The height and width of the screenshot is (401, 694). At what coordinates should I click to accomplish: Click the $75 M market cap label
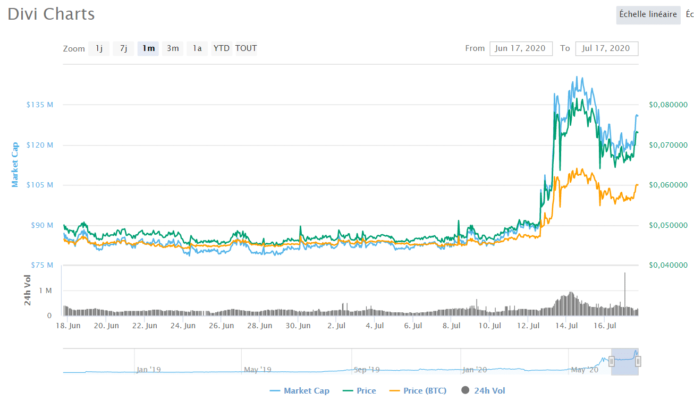(x=41, y=265)
